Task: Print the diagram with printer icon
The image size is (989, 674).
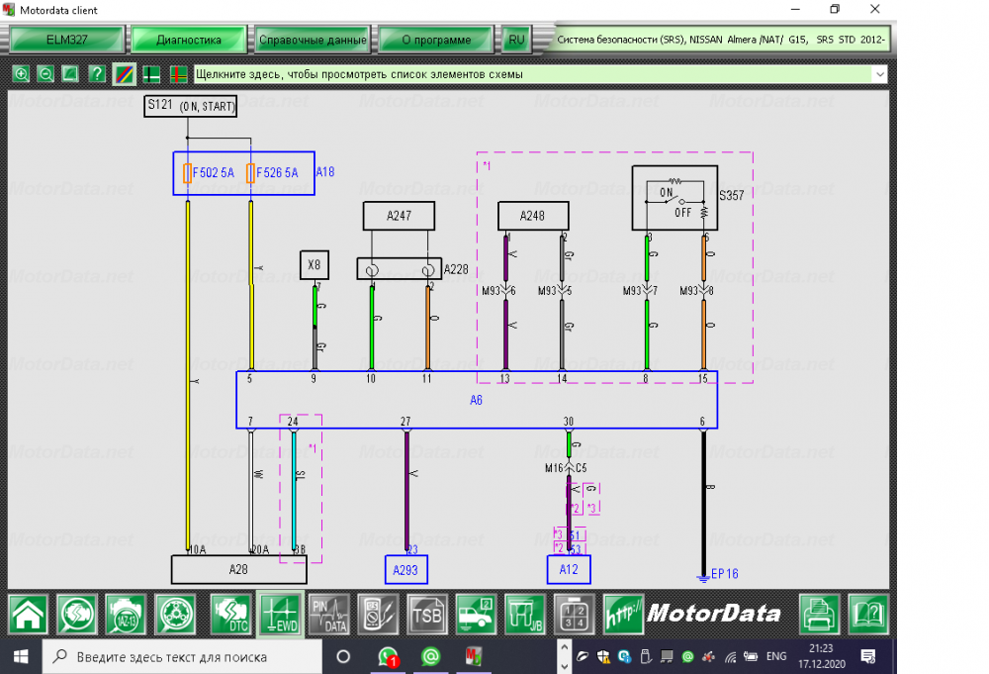Action: [x=819, y=614]
